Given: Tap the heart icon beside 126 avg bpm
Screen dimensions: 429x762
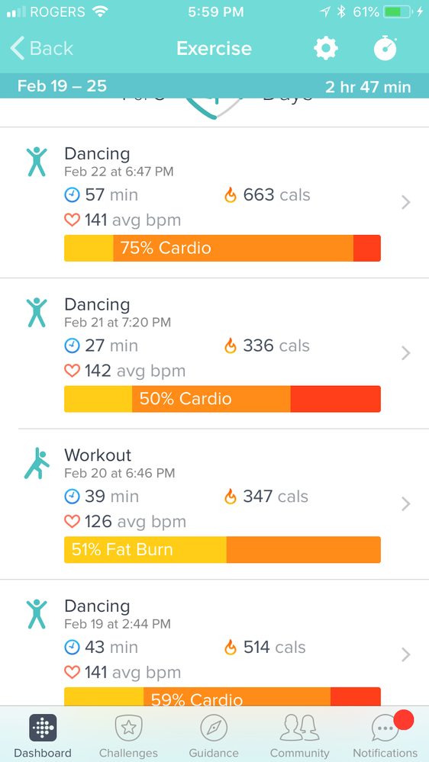Looking at the screenshot, I should click(72, 522).
